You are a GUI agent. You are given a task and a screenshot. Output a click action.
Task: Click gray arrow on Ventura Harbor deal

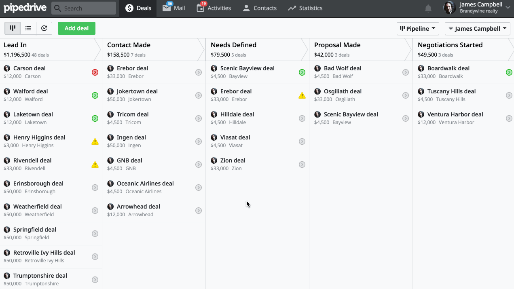click(x=509, y=118)
